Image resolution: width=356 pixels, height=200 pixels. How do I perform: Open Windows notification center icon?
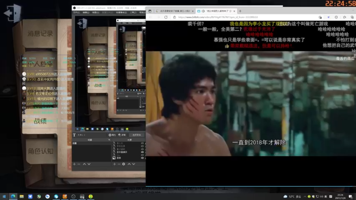[351, 196]
